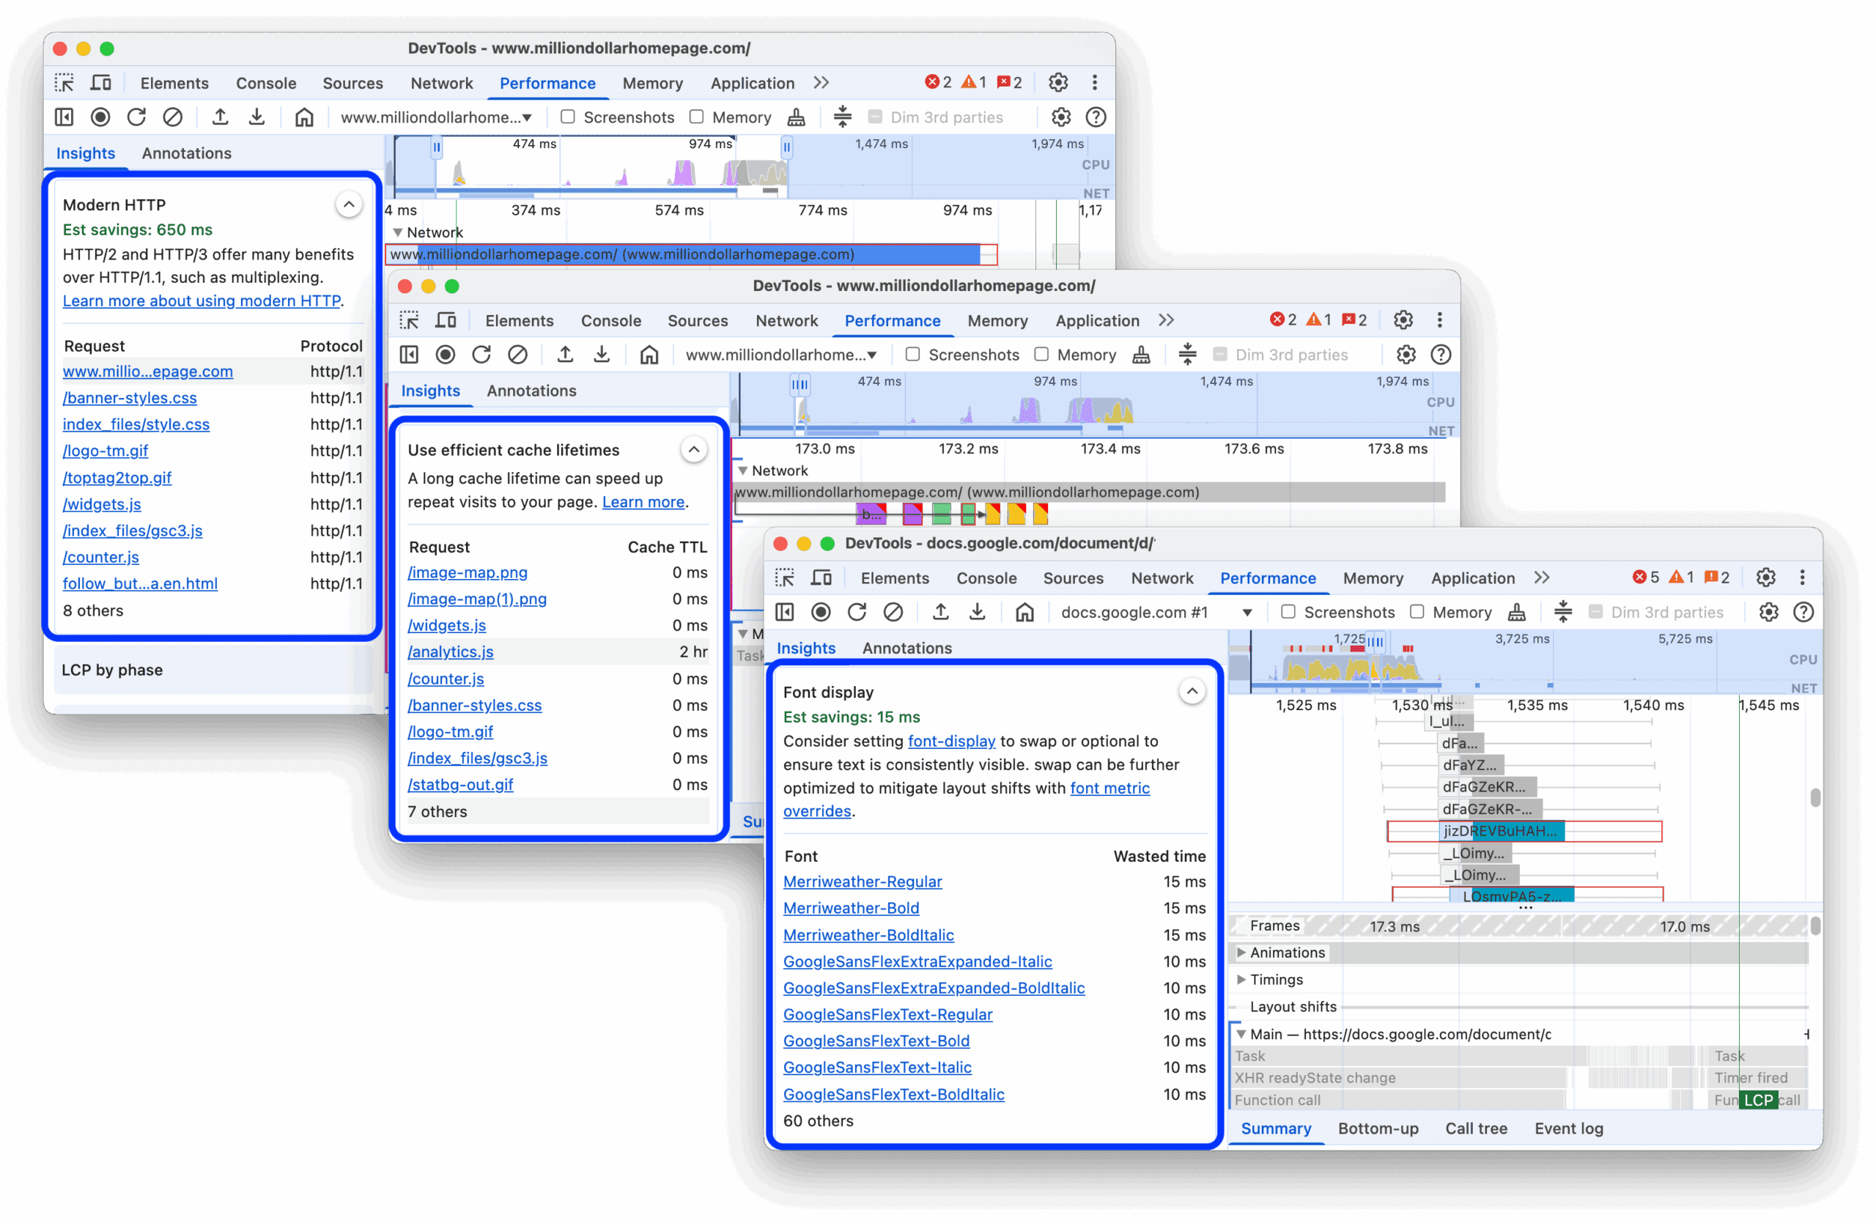Viewport: 1876px width, 1218px height.
Task: Enable the Screenshots checkbox
Action: [567, 117]
